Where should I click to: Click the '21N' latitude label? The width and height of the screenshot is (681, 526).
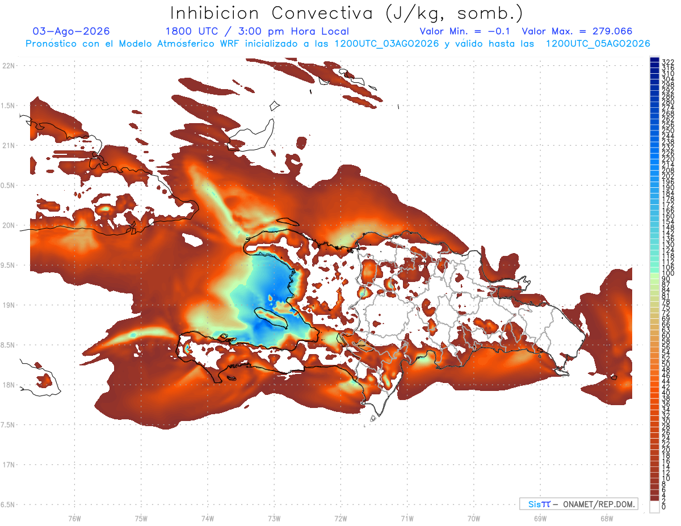pos(8,145)
